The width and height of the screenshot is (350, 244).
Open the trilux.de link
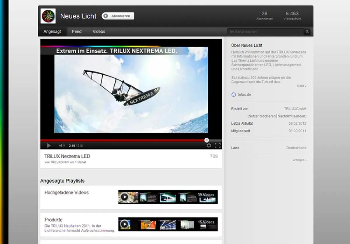pyautogui.click(x=245, y=94)
